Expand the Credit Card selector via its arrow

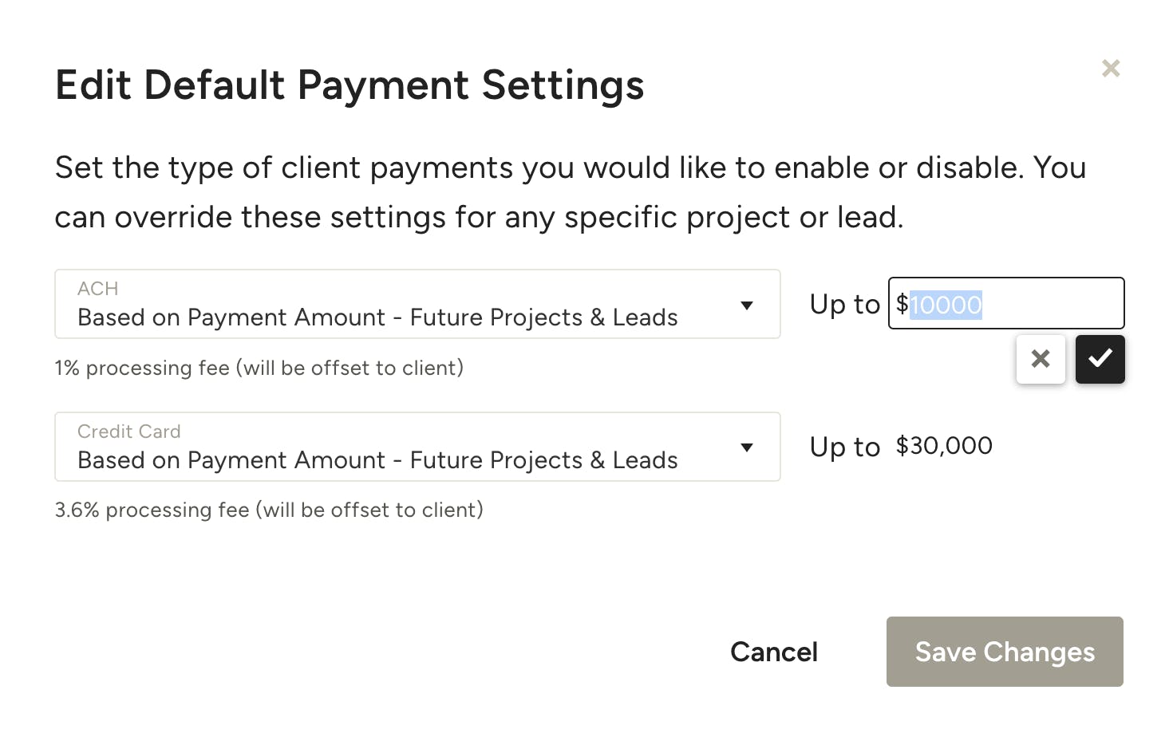(747, 447)
